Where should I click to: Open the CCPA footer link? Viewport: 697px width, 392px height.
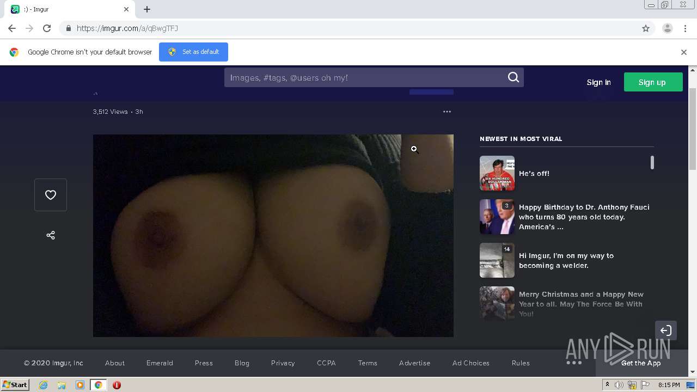[x=326, y=363]
